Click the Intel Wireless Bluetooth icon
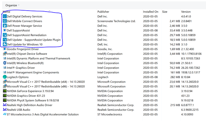206x121 pixels. pyautogui.click(x=5, y=63)
